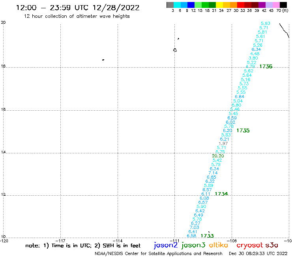Select the purple swatch in the legend bar
292x257 pixels.
point(262,5)
